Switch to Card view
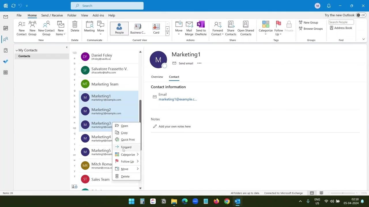Image resolution: width=369 pixels, height=207 pixels. (156, 29)
